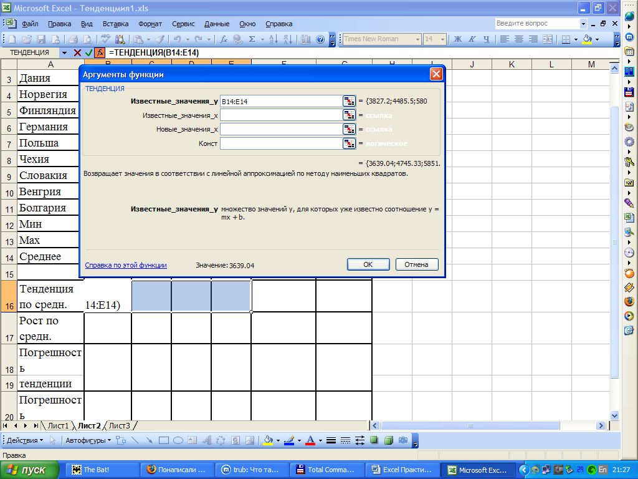
Task: Click the Insert Function fx toolbar icon
Action: (224, 39)
